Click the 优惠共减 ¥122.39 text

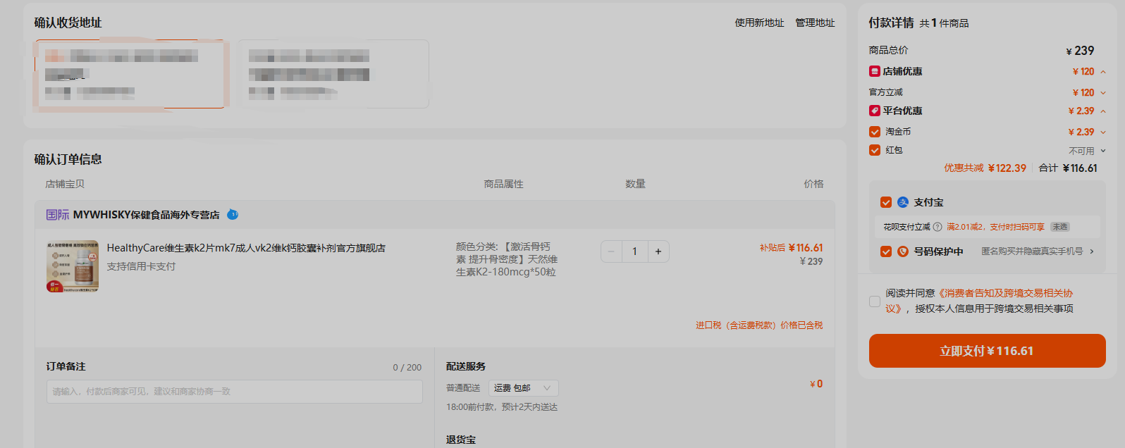[x=985, y=168]
